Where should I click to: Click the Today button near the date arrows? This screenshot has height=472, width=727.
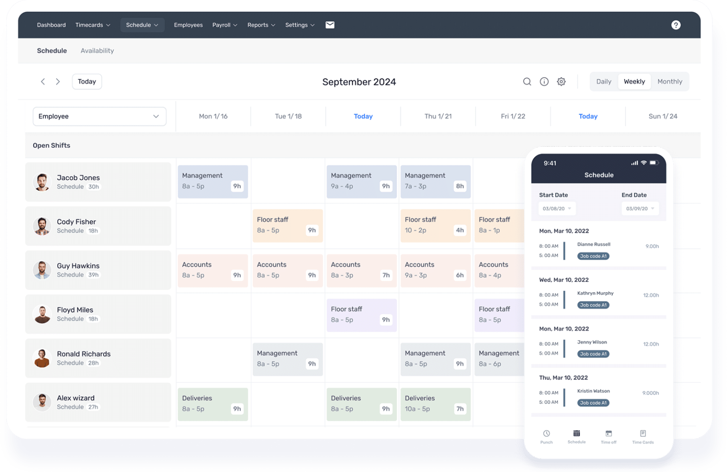(87, 81)
